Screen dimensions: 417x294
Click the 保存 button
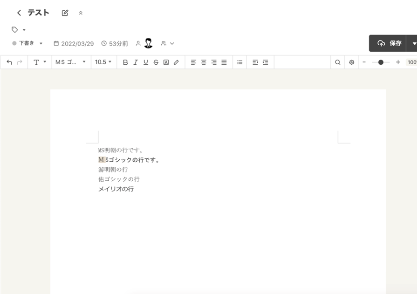click(x=389, y=43)
